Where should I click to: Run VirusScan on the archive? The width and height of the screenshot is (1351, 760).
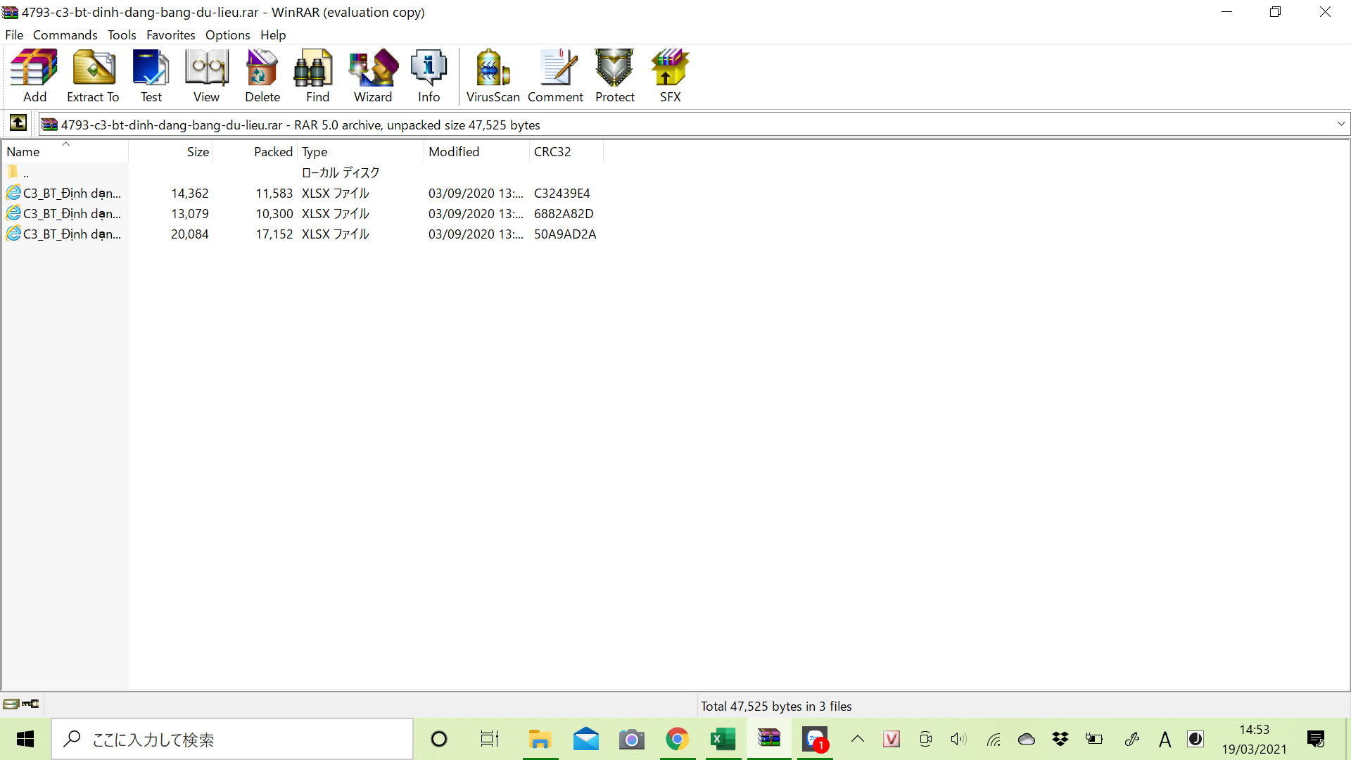493,76
